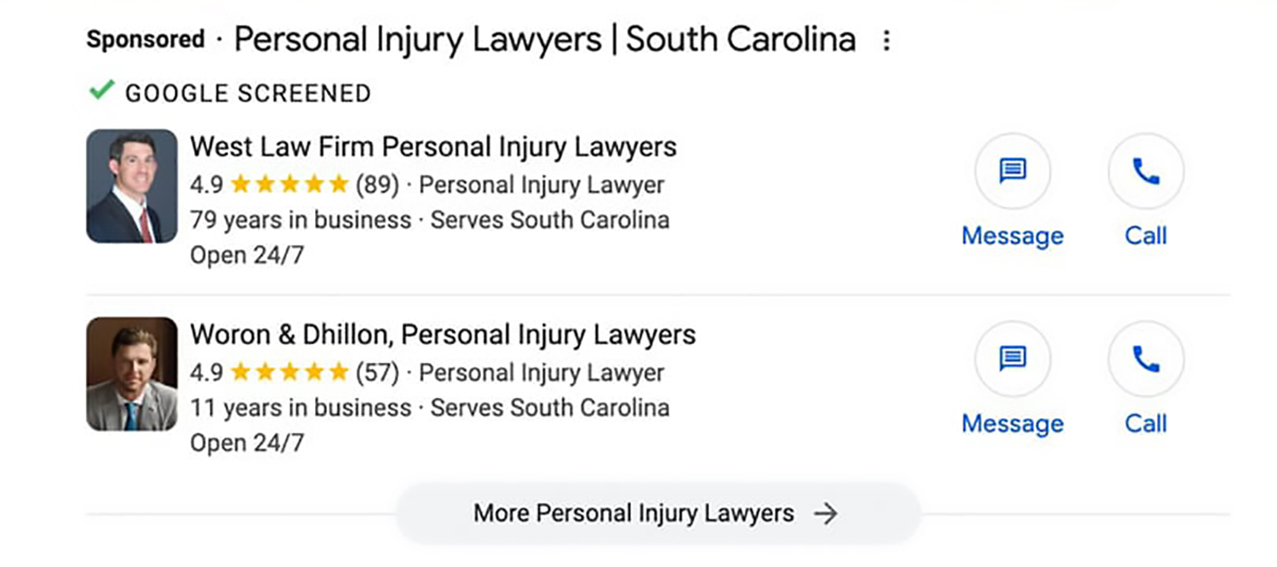
Task: Click the Message icon for West Law Firm
Action: click(1012, 171)
